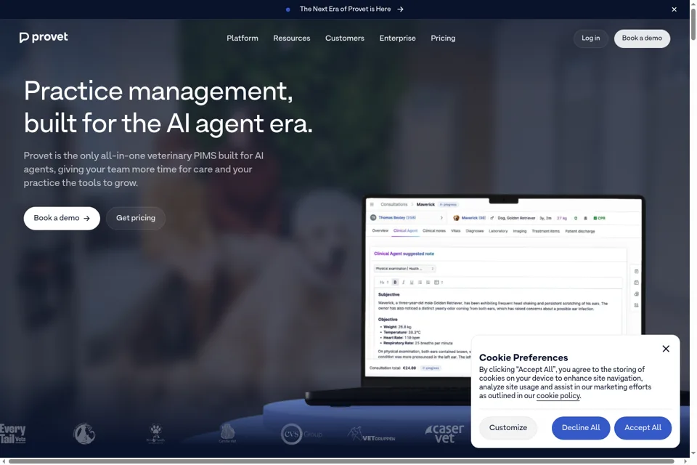This screenshot has height=465, width=697.
Task: Click the hamburger menu icon in the laptop mockup
Action: pyautogui.click(x=372, y=204)
